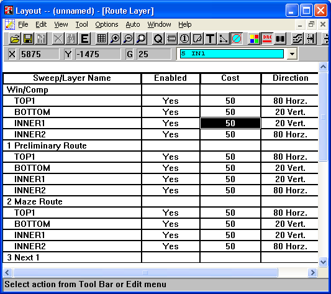Open the Window menu
Screen dimensions: 331x294
(x=159, y=24)
